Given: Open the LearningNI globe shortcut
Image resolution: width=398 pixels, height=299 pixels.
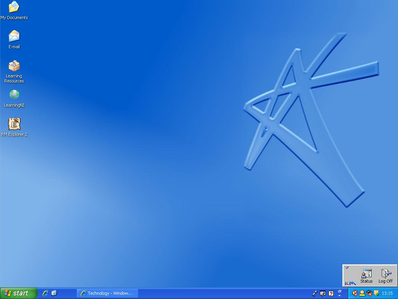Looking at the screenshot, I should point(14,95).
